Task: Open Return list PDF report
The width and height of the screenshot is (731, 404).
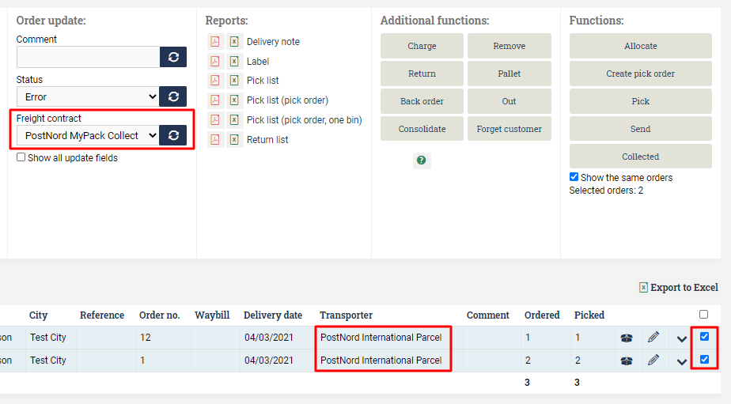Action: (x=215, y=139)
